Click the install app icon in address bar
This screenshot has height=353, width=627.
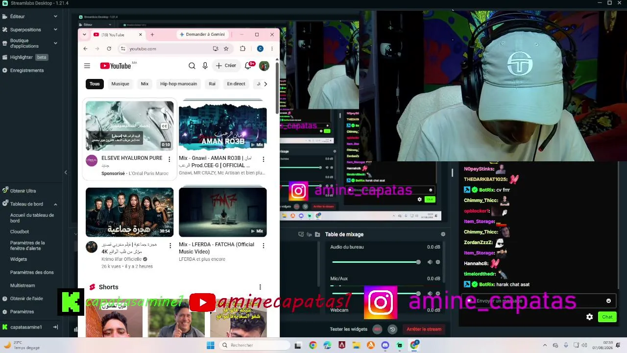click(216, 49)
